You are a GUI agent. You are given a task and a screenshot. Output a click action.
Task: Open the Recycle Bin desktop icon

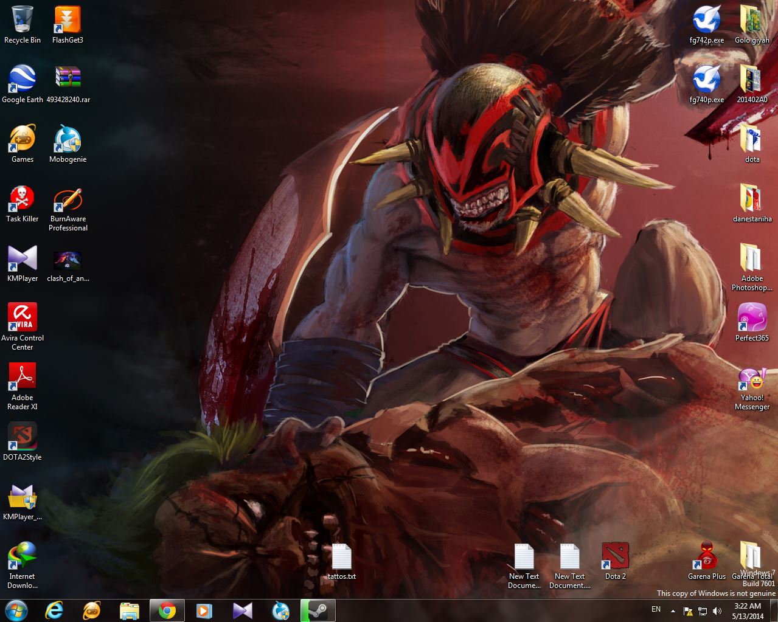point(23,25)
